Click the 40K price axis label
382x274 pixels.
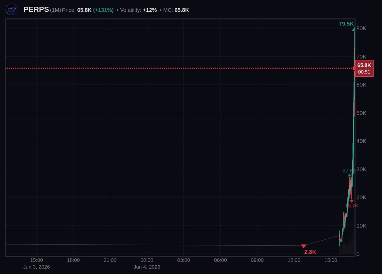pos(362,141)
